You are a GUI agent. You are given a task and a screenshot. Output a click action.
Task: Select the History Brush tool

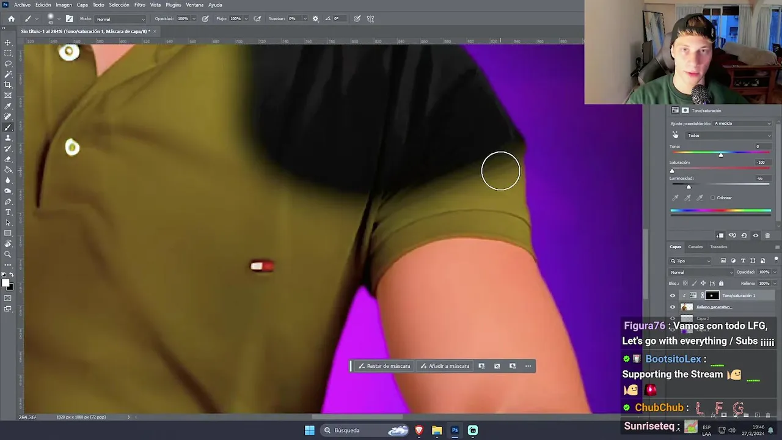[x=8, y=148]
